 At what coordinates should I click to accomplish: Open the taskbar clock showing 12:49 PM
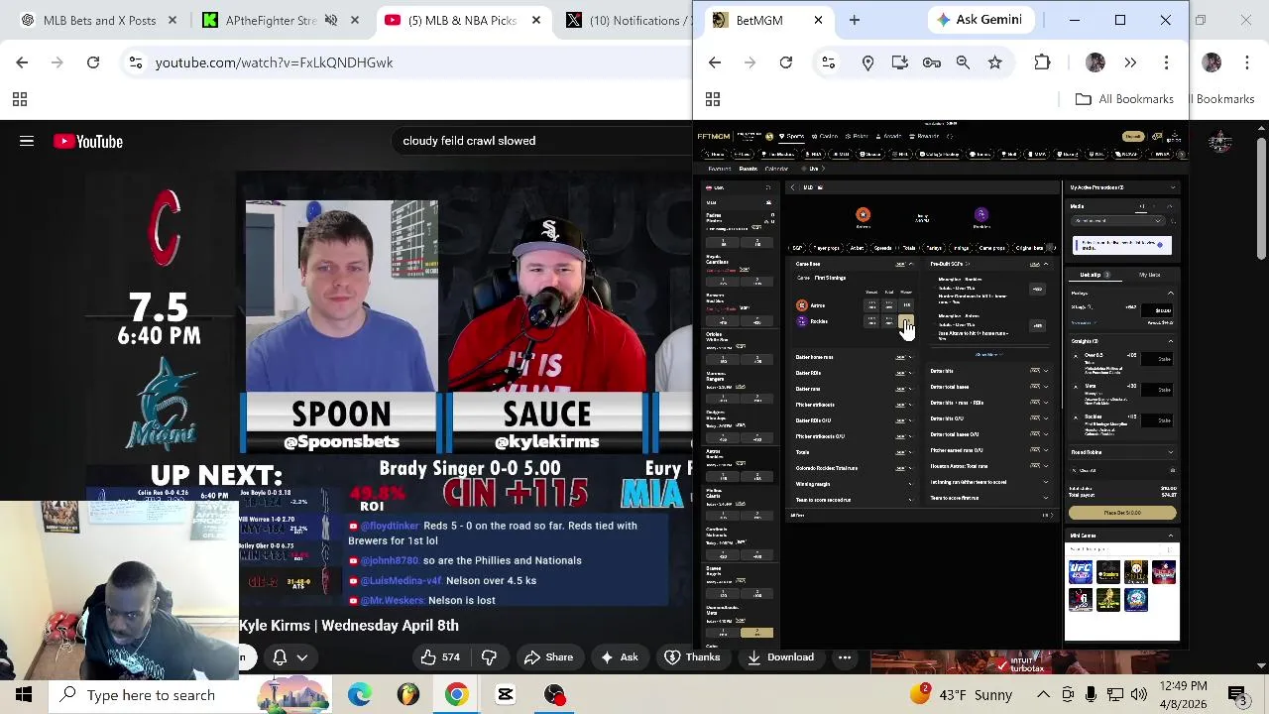point(1182,694)
